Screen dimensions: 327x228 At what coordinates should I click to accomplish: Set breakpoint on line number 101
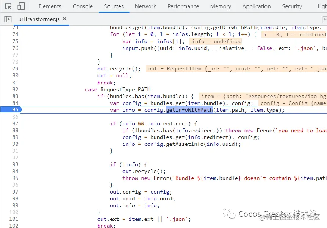(x=14, y=219)
